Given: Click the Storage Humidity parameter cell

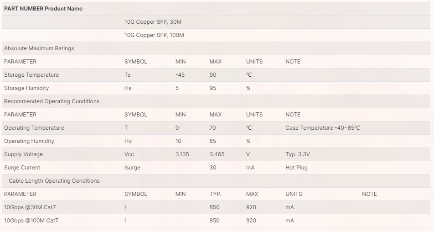Looking at the screenshot, I should click(26, 88).
